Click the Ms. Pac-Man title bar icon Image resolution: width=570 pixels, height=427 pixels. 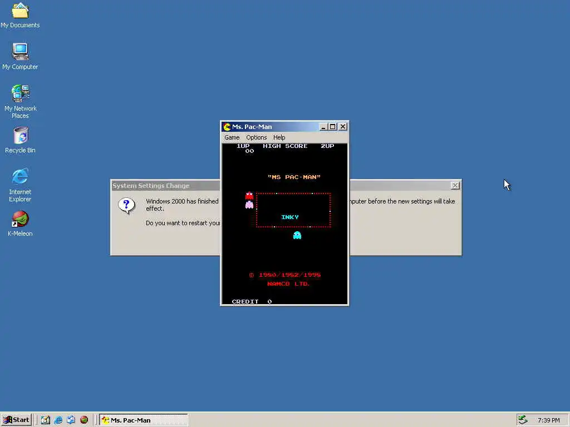227,127
